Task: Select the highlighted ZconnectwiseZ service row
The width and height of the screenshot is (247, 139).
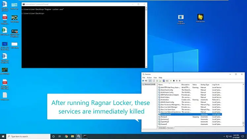Action: (190, 114)
